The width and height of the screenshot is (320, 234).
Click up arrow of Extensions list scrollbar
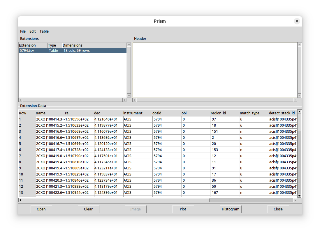[x=129, y=45]
